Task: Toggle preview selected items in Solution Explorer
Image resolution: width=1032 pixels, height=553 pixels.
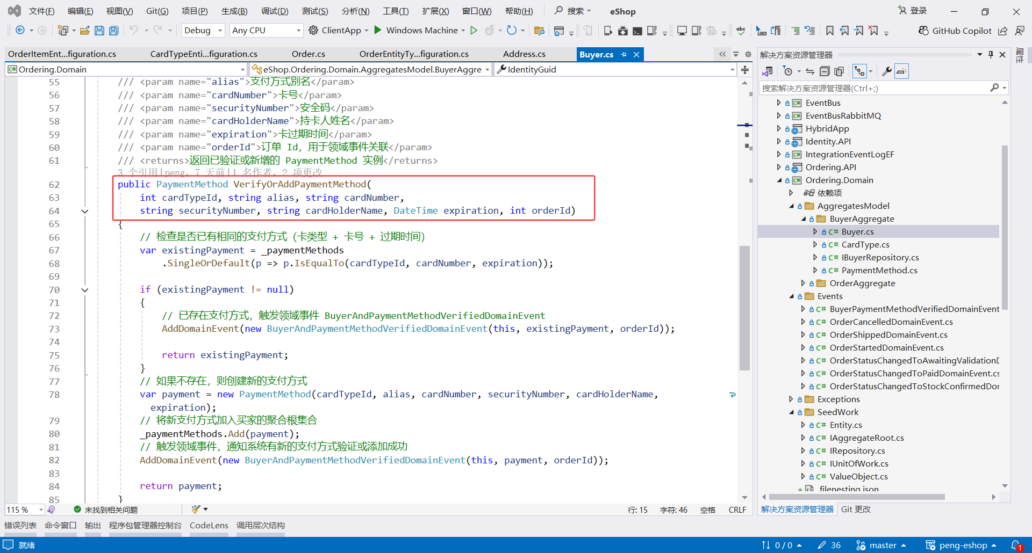Action: pyautogui.click(x=901, y=71)
